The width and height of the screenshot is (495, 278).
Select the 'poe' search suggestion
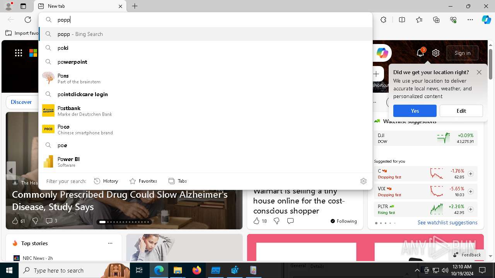pos(205,145)
